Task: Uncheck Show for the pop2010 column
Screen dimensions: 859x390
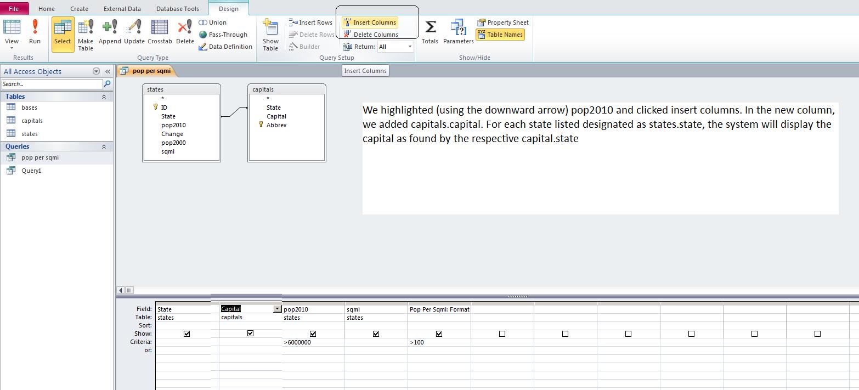Action: pos(313,334)
